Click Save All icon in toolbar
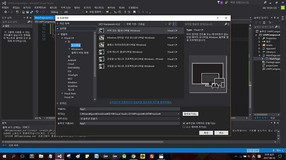Viewport: 286px width, 160px height. (31, 12)
